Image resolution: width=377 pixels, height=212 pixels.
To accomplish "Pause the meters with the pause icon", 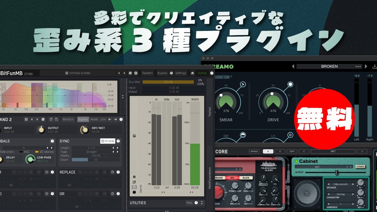I will click(x=134, y=177).
